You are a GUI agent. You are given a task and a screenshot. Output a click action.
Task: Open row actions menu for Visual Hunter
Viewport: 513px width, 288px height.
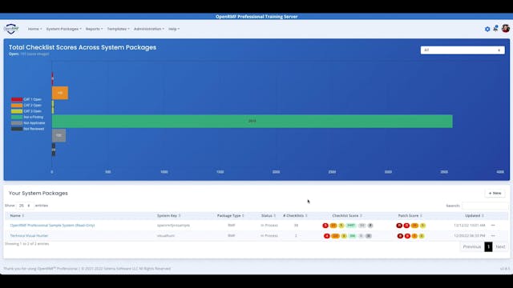pos(493,235)
